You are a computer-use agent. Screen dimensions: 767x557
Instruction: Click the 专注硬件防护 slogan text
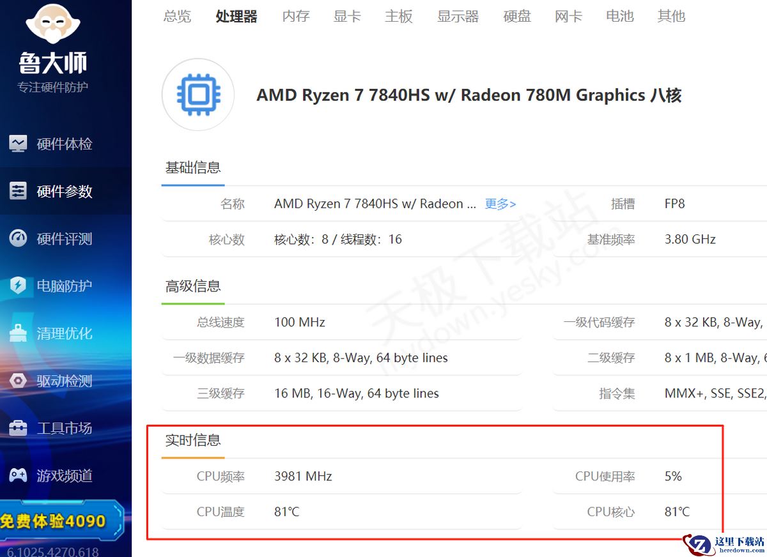[53, 87]
